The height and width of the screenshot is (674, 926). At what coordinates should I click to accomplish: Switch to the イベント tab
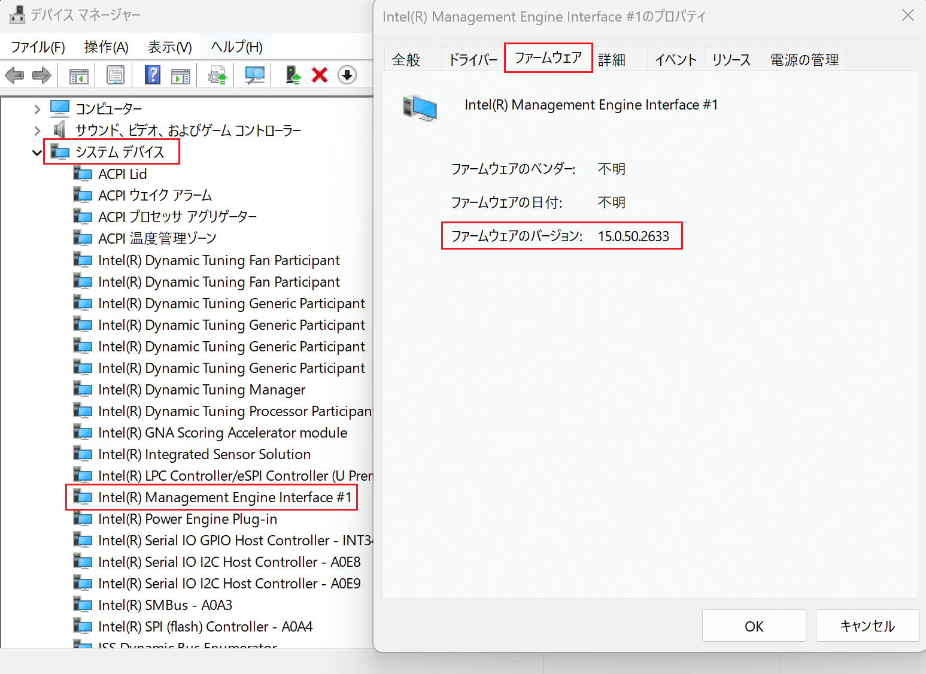[x=676, y=60]
